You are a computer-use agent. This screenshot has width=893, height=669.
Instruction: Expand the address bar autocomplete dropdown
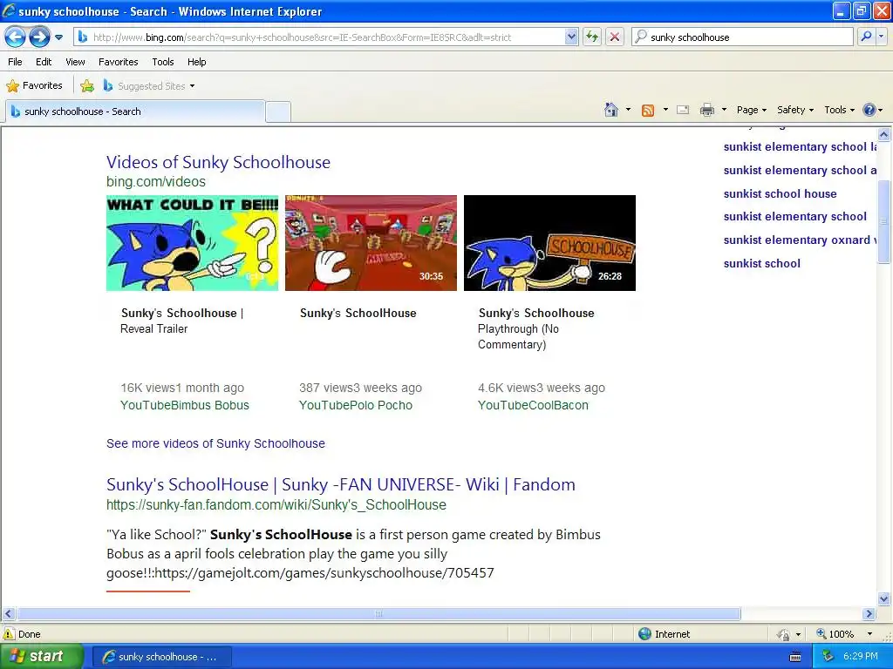(571, 37)
